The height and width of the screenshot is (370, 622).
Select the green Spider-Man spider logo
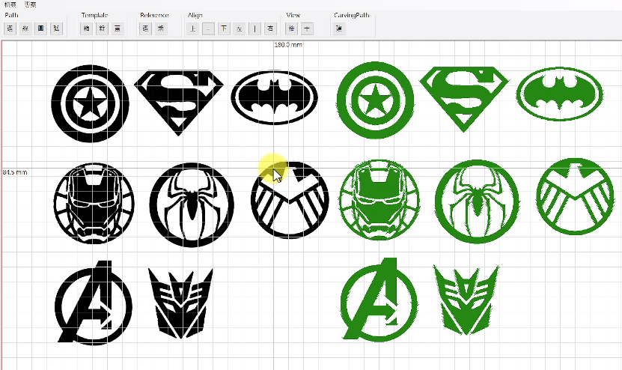[x=477, y=201]
